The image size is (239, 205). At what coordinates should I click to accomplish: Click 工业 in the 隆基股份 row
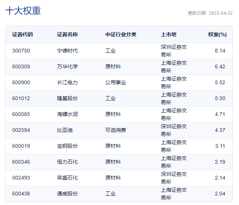pyautogui.click(x=110, y=98)
